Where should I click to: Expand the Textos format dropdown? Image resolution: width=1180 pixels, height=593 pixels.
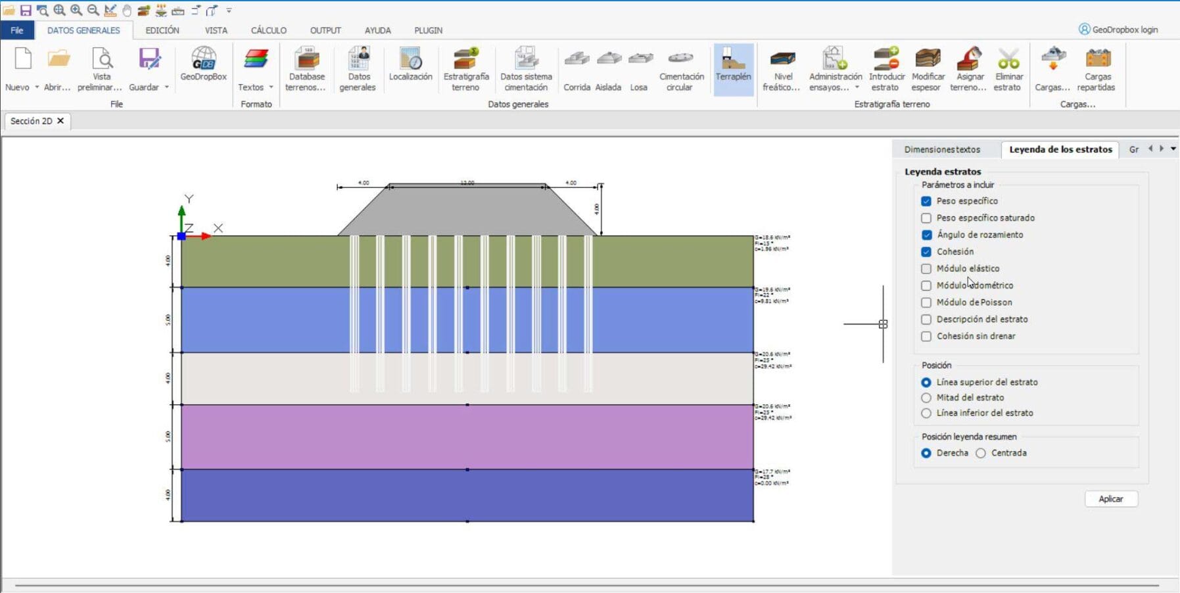coord(271,87)
